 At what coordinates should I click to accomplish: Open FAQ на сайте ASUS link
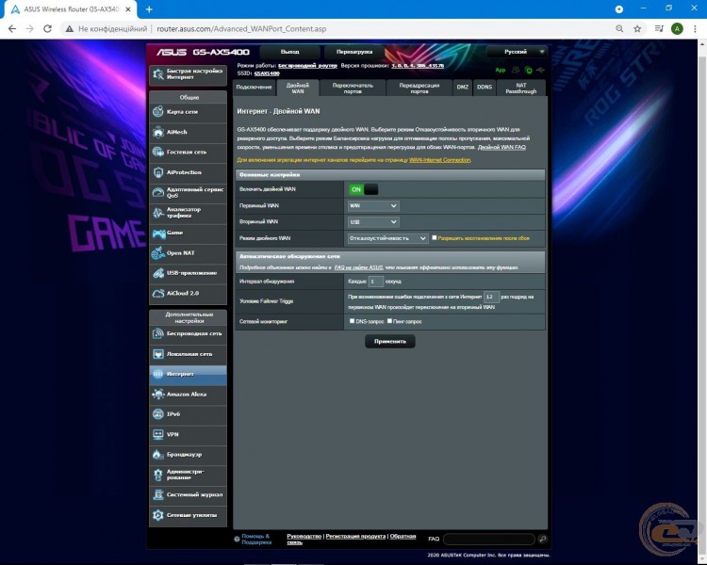pyautogui.click(x=359, y=267)
